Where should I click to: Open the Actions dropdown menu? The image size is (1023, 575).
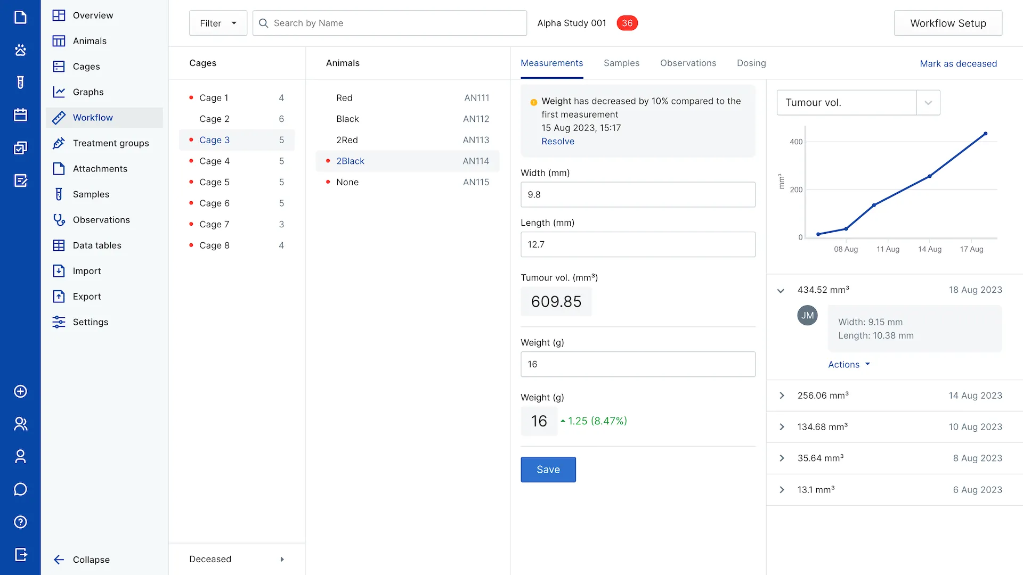849,365
